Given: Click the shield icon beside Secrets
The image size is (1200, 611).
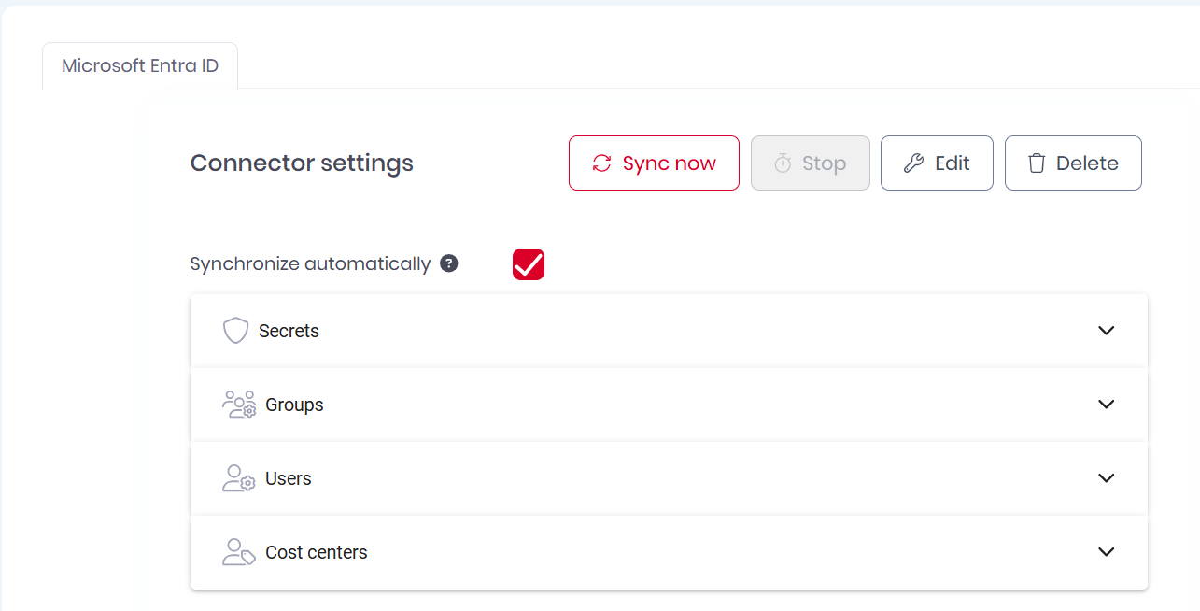Looking at the screenshot, I should (x=235, y=331).
